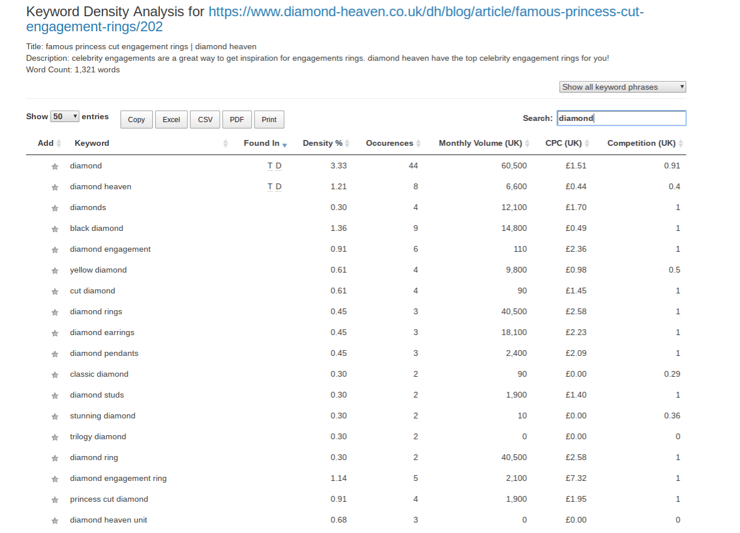Open 'Show all keyword phrases' dropdown

pyautogui.click(x=623, y=87)
